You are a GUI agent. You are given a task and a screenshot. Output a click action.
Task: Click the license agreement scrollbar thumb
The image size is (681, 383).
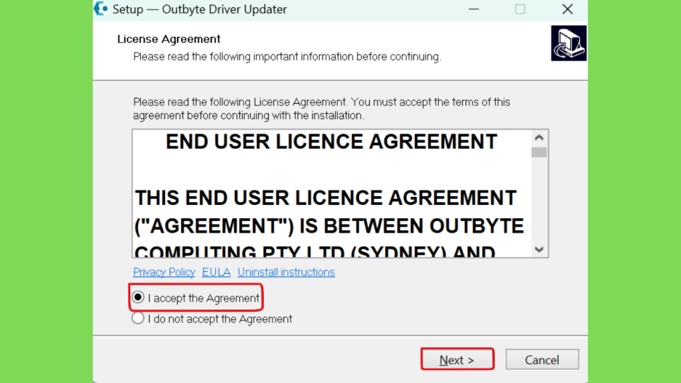click(539, 152)
